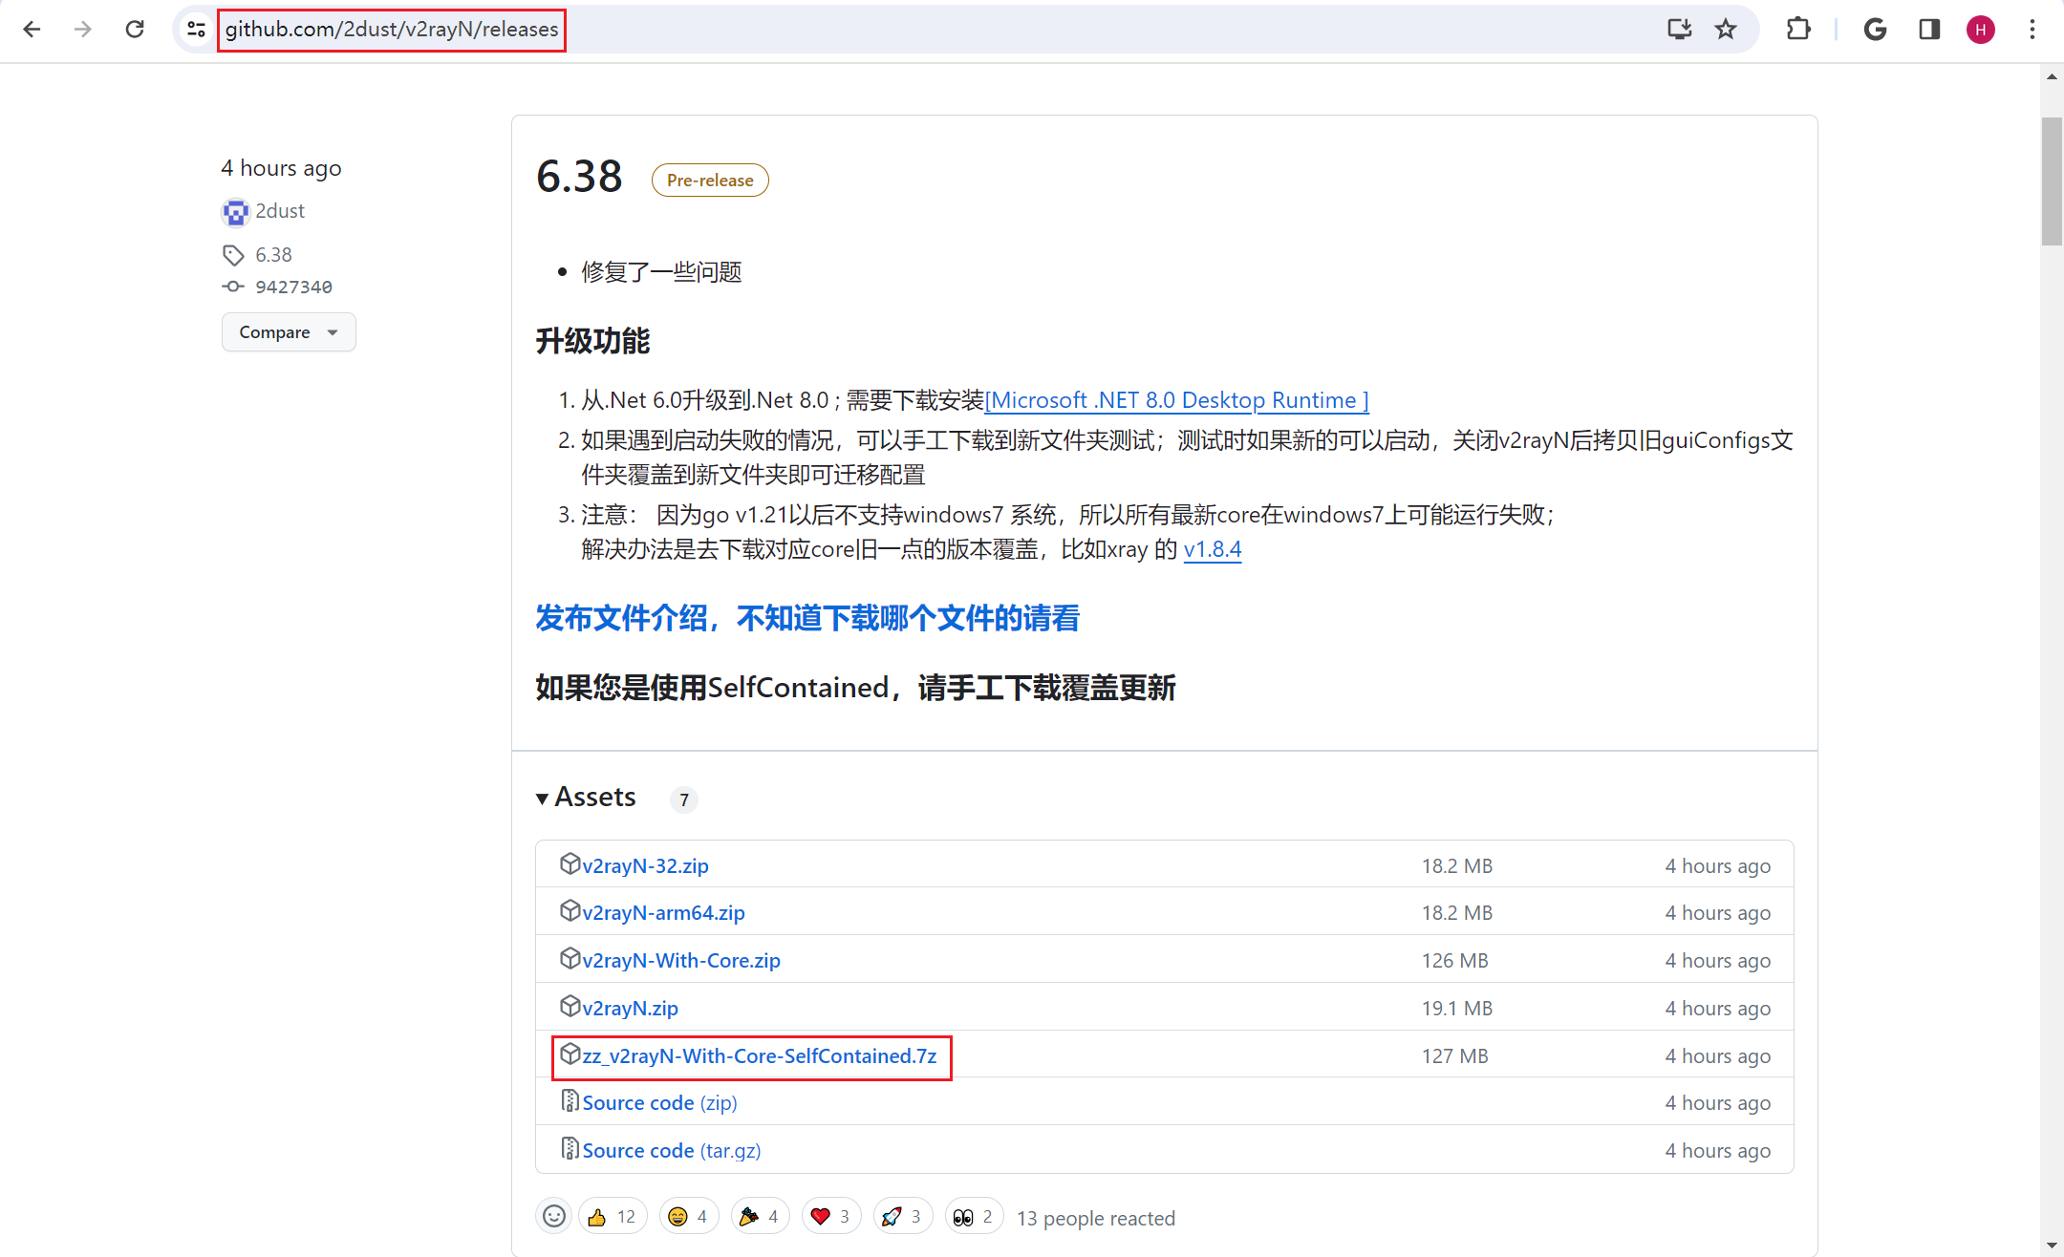Click scrollbar up arrow
Screen dimensions: 2064x1257
tap(2052, 76)
